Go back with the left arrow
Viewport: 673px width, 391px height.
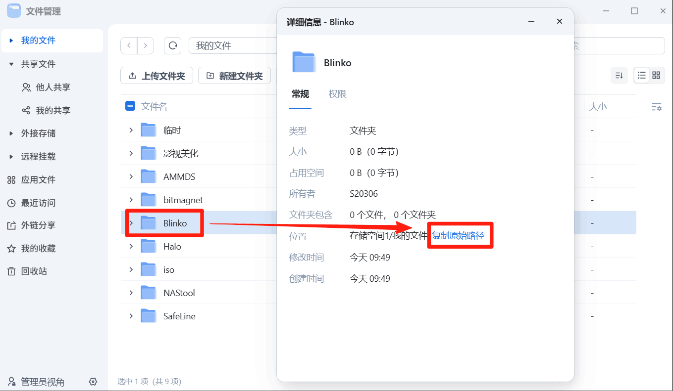click(x=129, y=45)
